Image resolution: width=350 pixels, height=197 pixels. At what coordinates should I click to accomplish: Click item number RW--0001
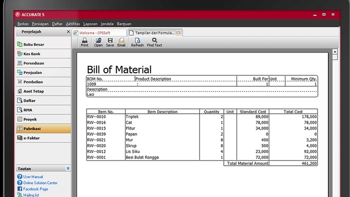pos(96,158)
